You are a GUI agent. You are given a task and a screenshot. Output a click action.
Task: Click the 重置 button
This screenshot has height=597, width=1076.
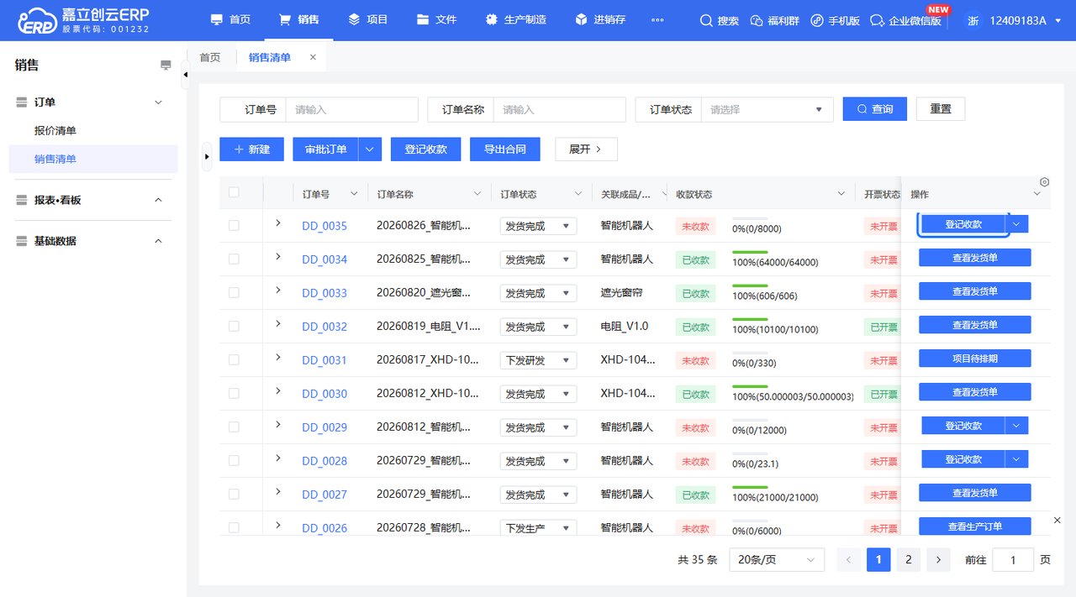pyautogui.click(x=940, y=109)
